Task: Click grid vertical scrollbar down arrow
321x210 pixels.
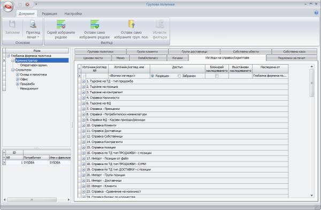Action: point(312,196)
